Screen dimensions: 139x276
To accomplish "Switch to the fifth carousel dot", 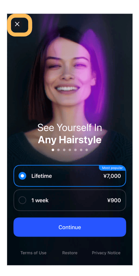I will [x=75, y=150].
